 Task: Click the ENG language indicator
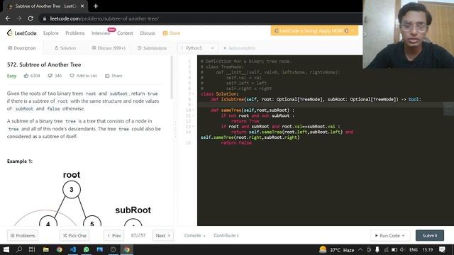pyautogui.click(x=414, y=250)
